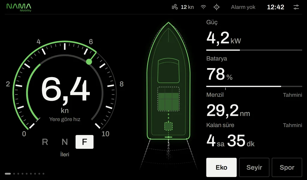Switch to Spor drive mode
Viewport: 307px width, 180px height.
coord(287,167)
